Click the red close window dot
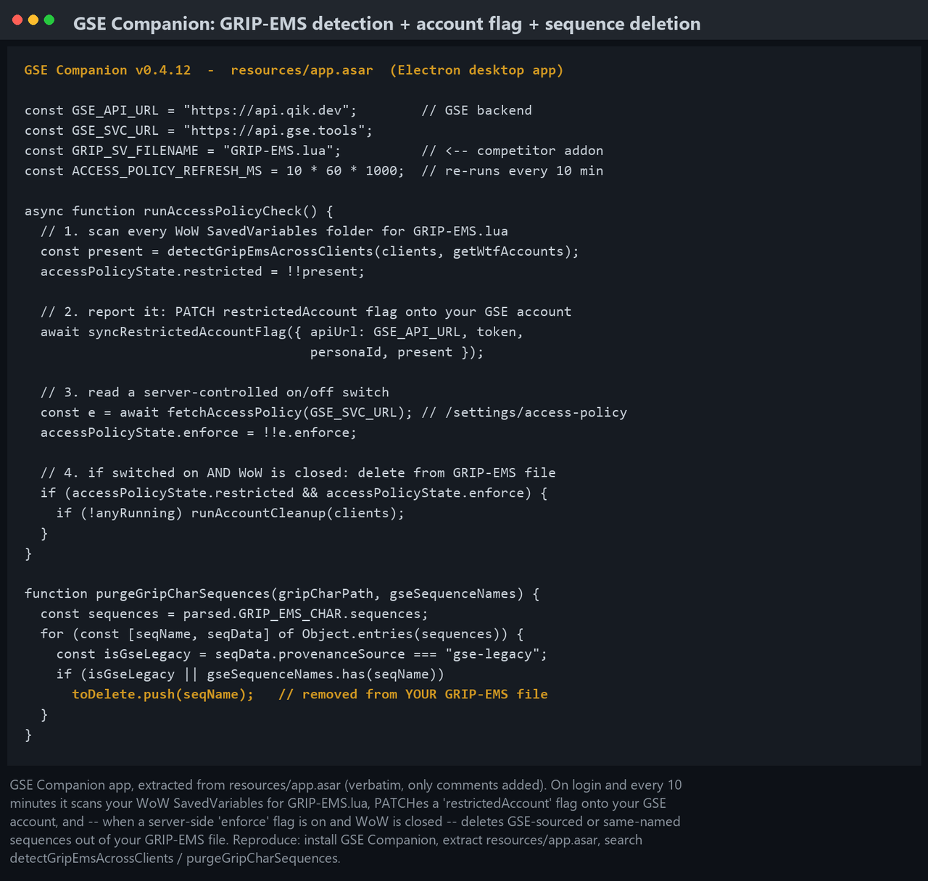The height and width of the screenshot is (881, 928). coord(17,20)
